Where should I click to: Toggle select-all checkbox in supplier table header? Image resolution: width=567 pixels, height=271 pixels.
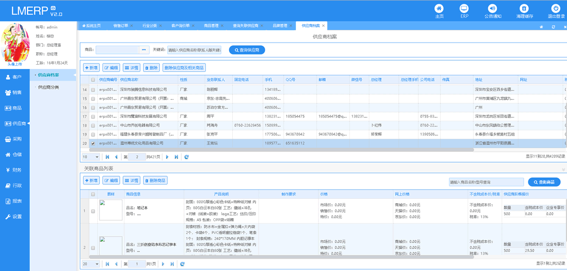pyautogui.click(x=93, y=80)
